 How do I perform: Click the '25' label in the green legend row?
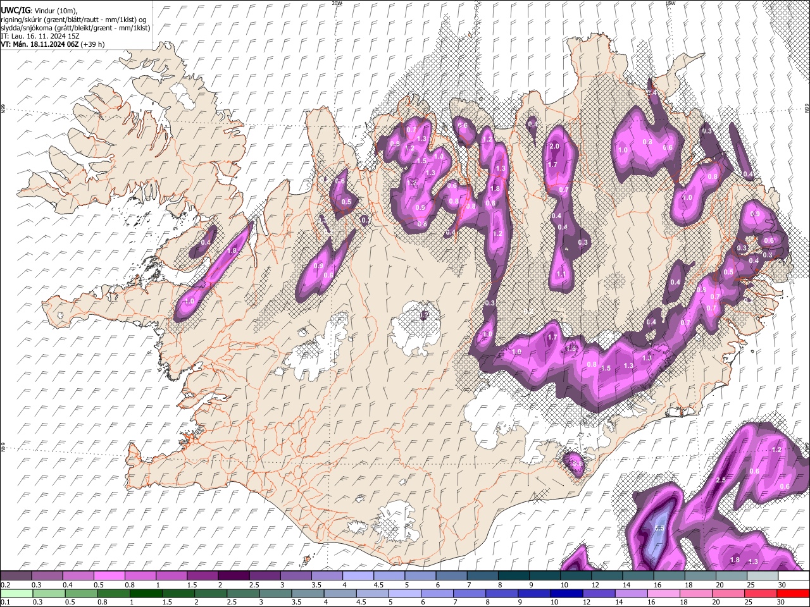(x=750, y=603)
